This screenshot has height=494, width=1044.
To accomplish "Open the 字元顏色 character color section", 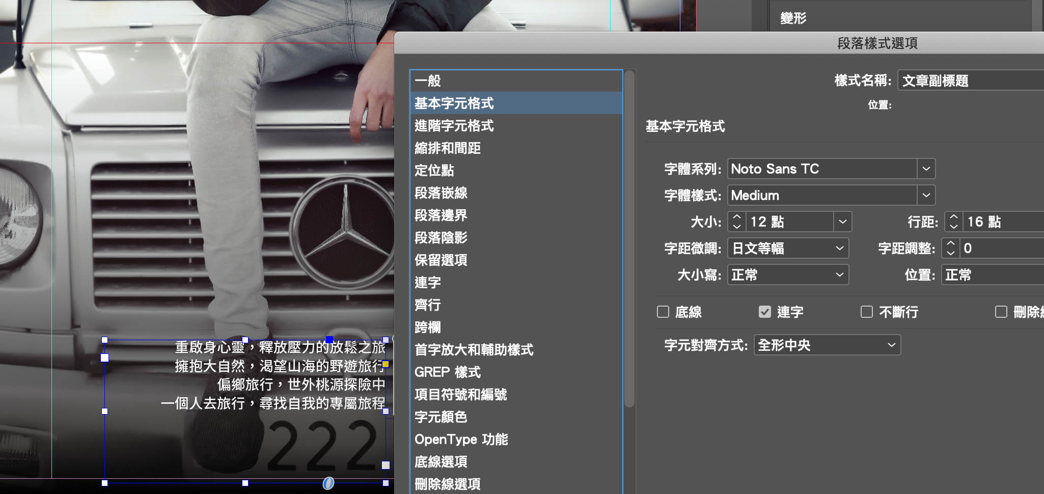I will pos(441,417).
